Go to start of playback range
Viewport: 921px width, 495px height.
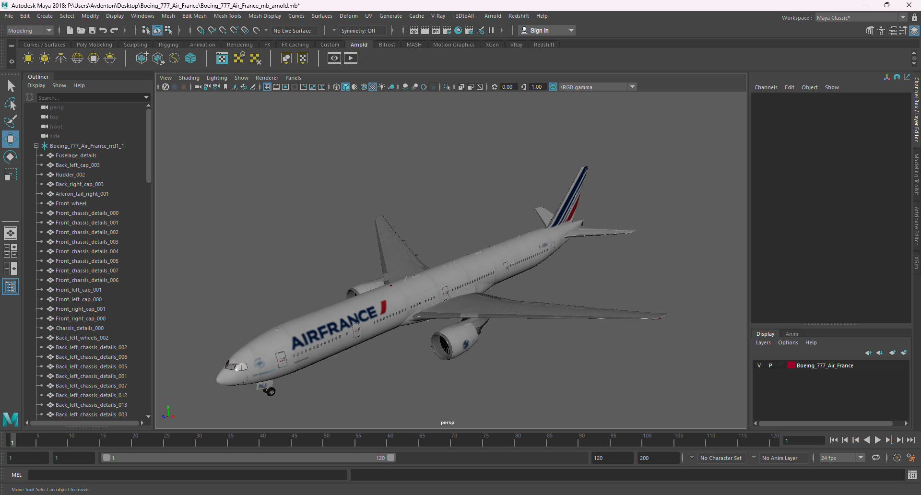click(x=833, y=440)
